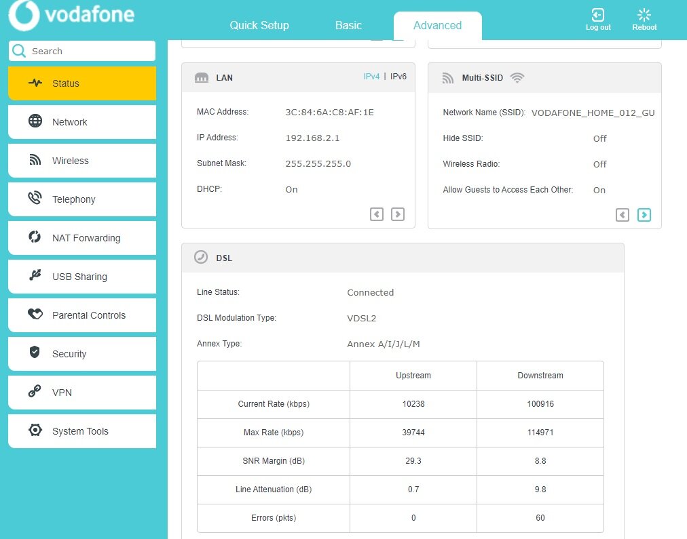Click downstream line attenuation 9.8
687x539 pixels.
540,489
